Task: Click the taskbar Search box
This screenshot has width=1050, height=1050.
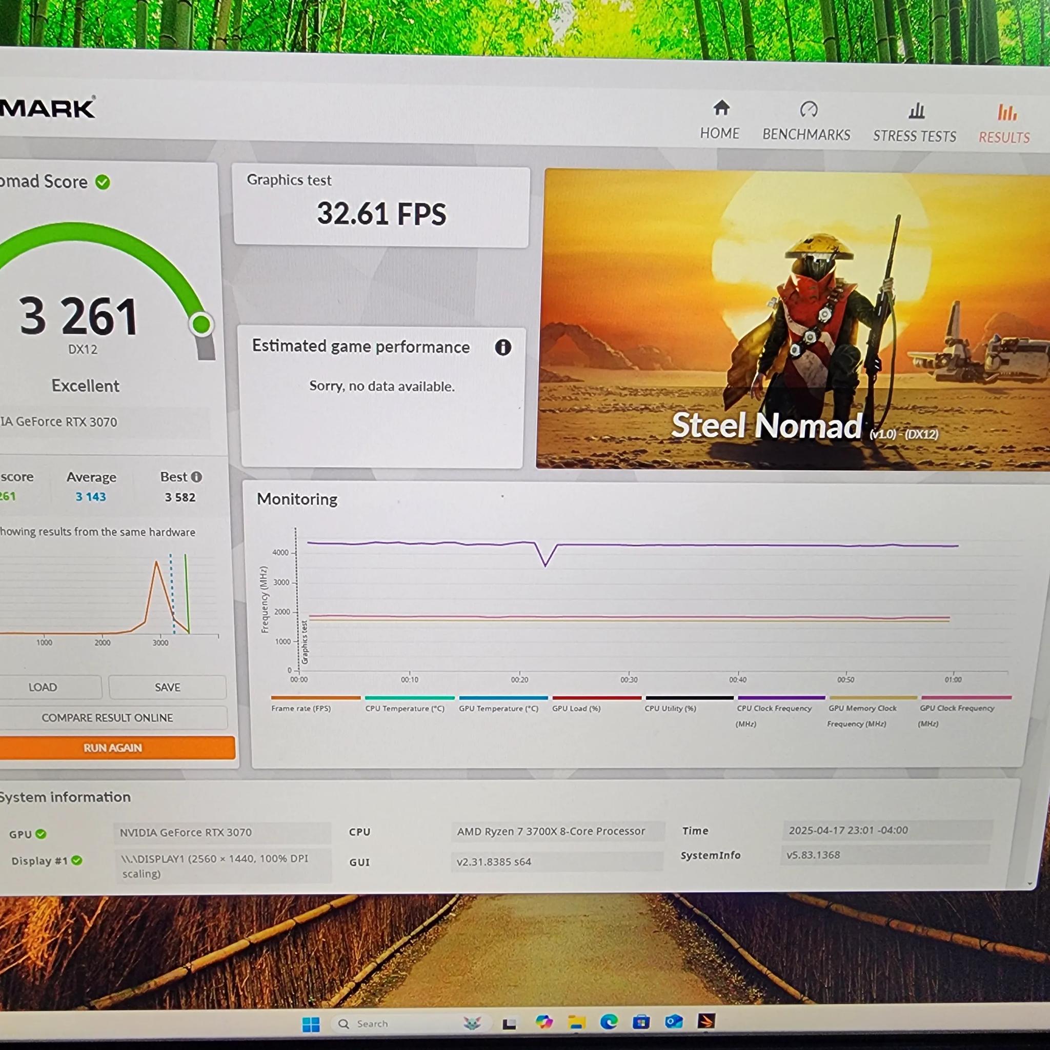Action: pyautogui.click(x=410, y=1024)
